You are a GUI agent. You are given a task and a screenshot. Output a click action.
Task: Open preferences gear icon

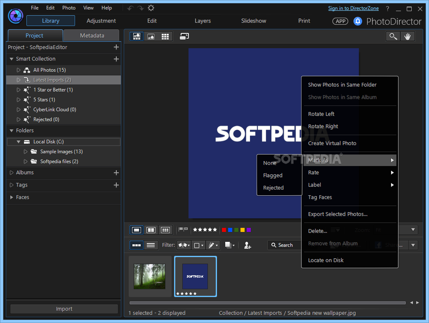point(151,8)
